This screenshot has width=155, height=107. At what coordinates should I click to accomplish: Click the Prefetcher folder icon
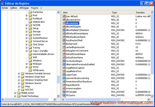[x=30, y=12]
